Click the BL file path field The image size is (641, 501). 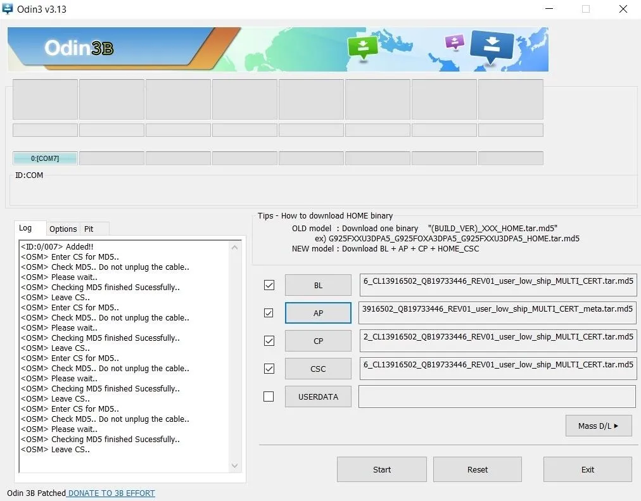[x=498, y=285]
